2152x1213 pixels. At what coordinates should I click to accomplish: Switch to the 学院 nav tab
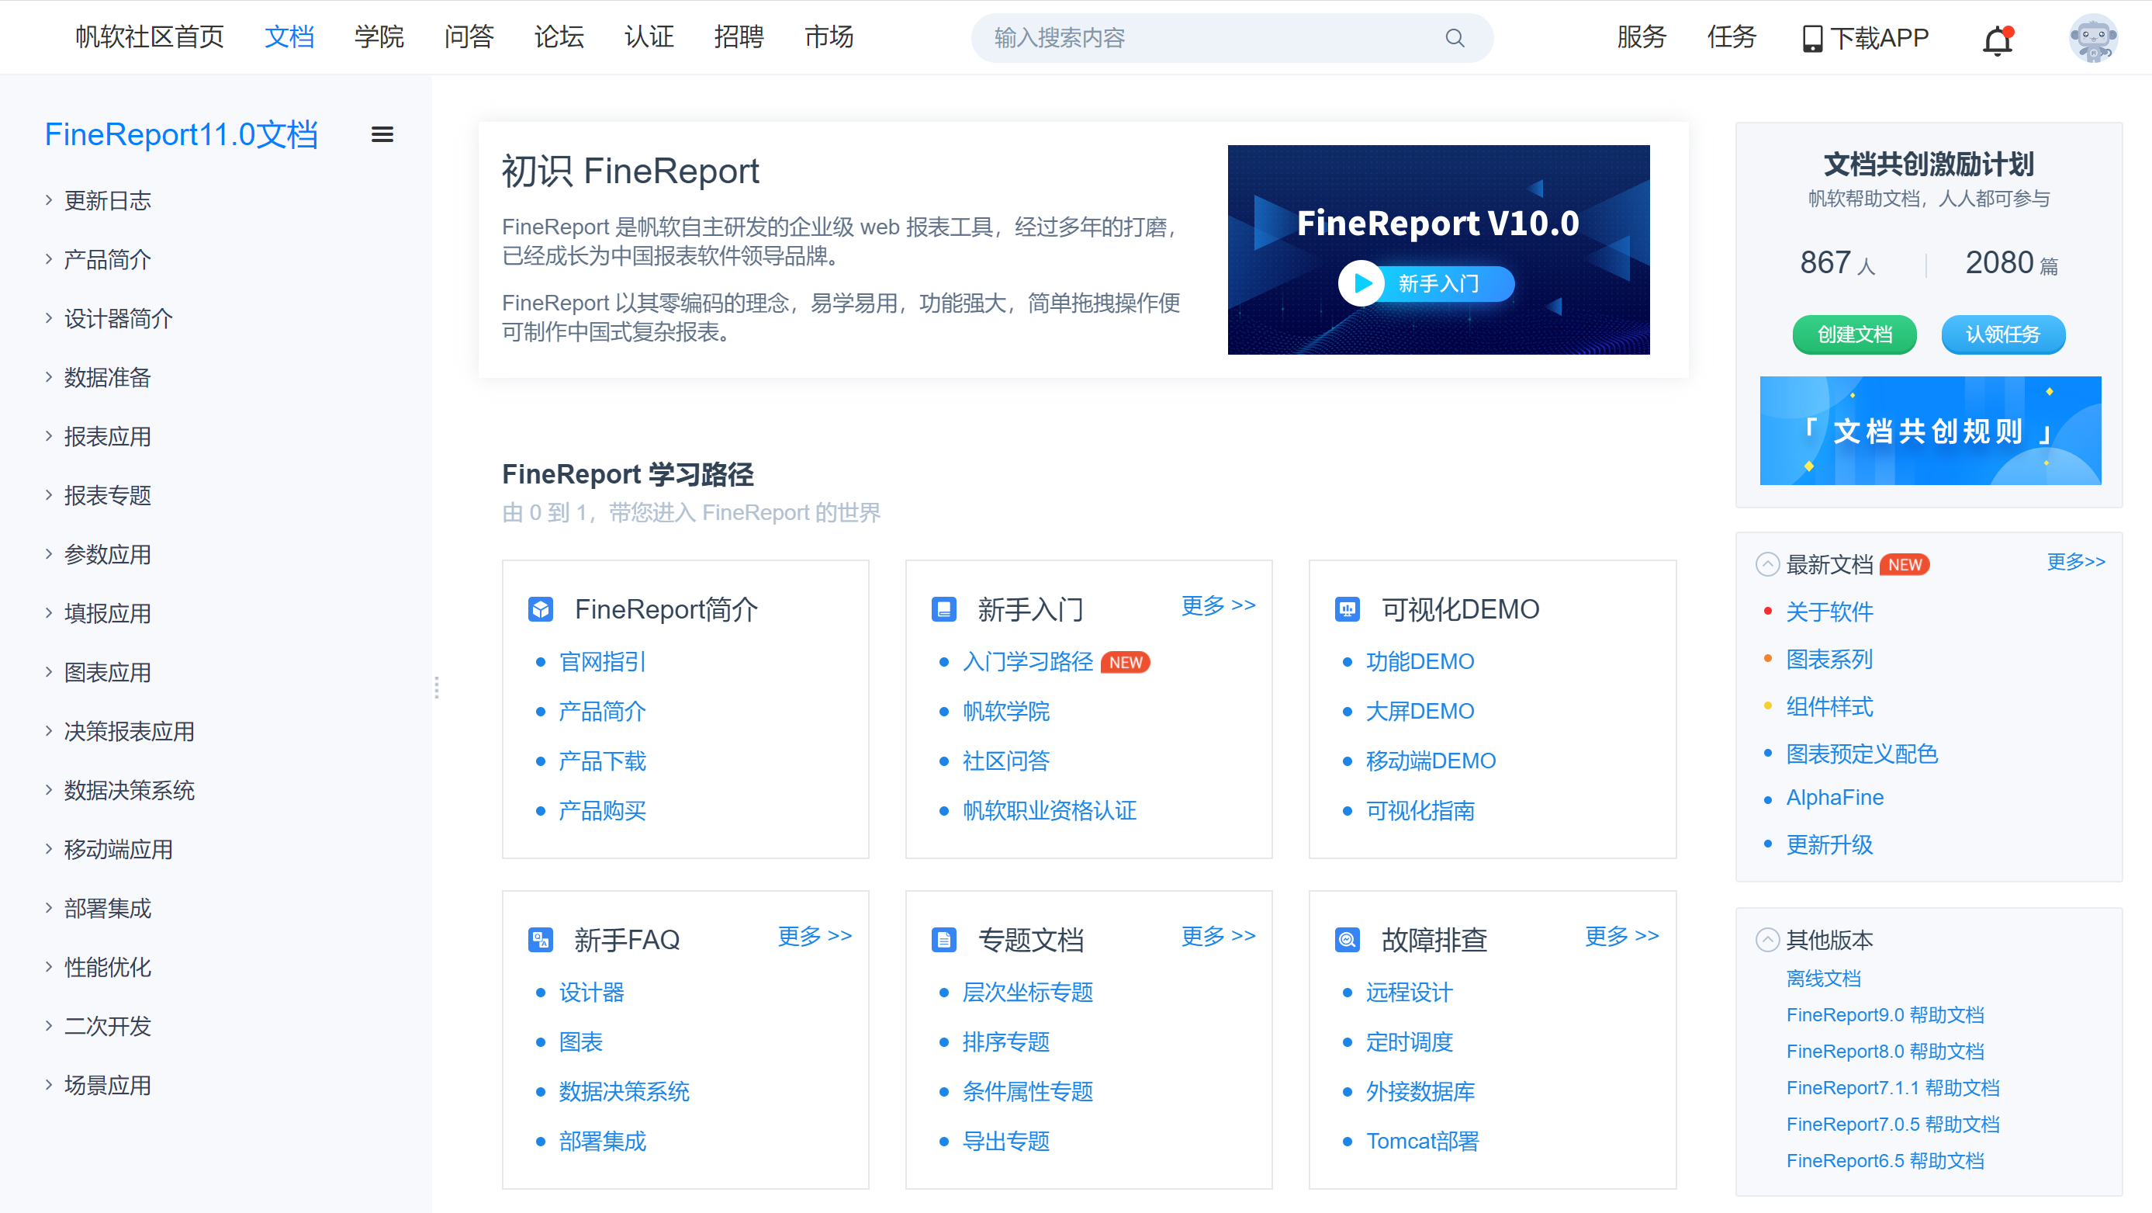(x=379, y=37)
